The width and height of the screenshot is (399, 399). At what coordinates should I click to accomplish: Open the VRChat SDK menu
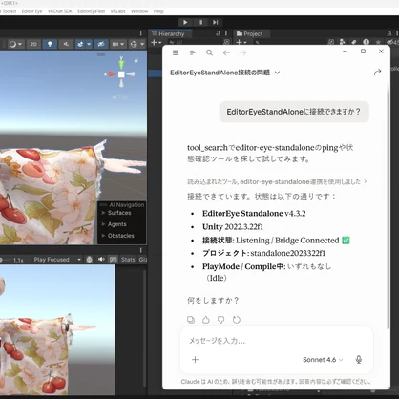click(x=60, y=11)
